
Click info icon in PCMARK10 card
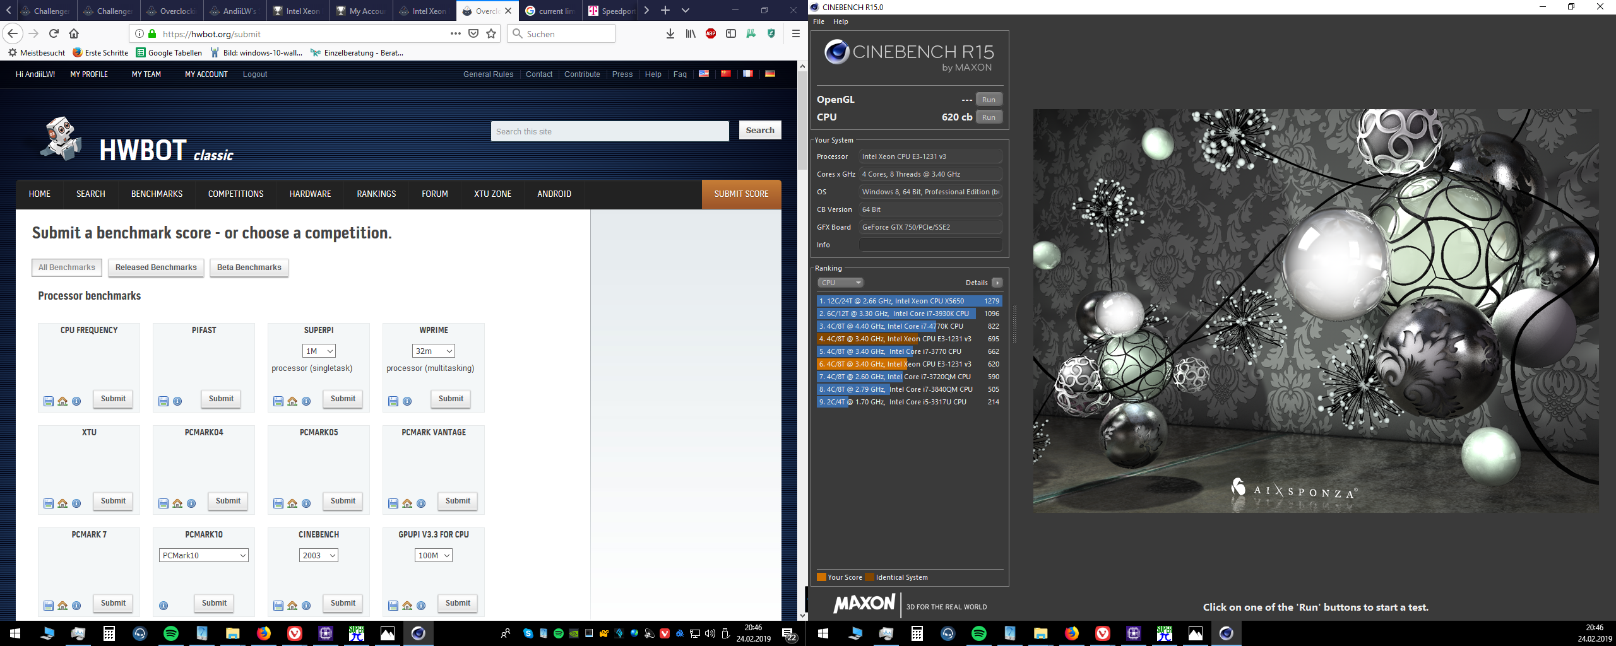[163, 606]
